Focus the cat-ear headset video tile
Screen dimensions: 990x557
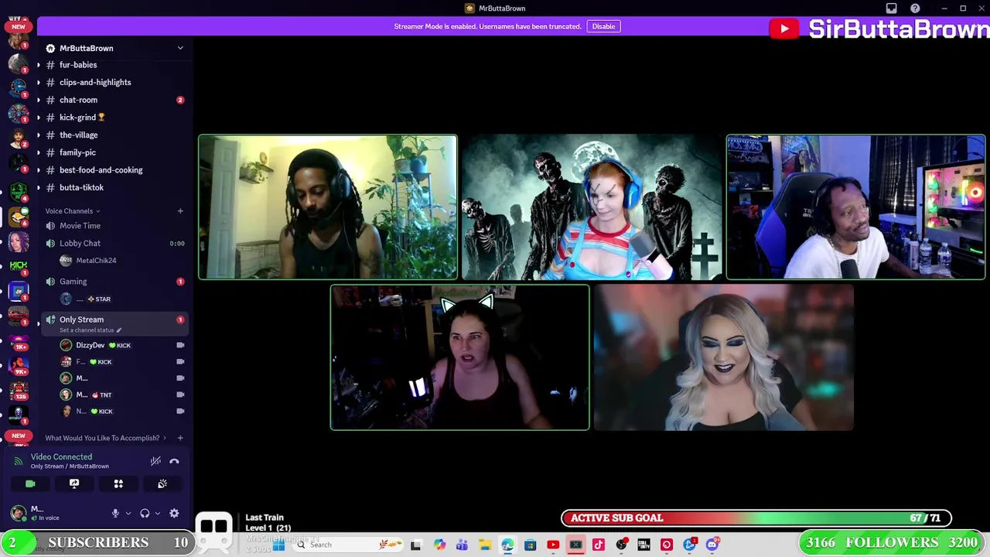[x=459, y=357]
